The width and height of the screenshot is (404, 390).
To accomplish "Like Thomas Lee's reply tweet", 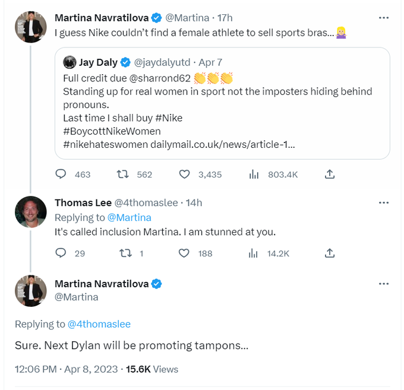I will point(185,253).
